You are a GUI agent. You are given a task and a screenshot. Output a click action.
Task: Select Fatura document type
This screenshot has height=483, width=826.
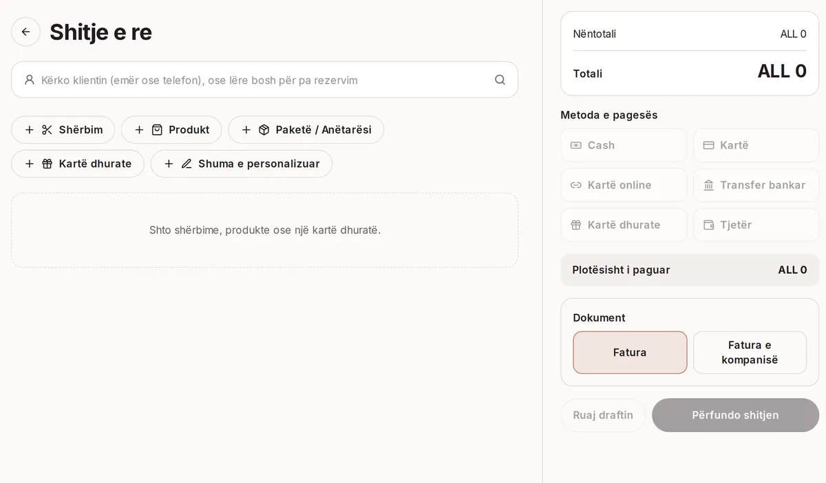[630, 352]
